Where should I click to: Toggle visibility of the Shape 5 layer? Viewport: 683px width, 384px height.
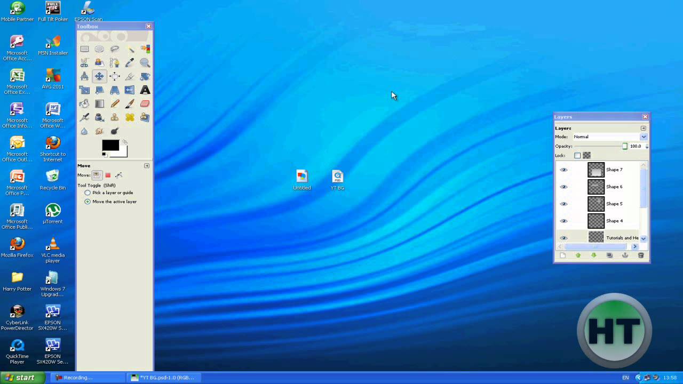click(563, 204)
